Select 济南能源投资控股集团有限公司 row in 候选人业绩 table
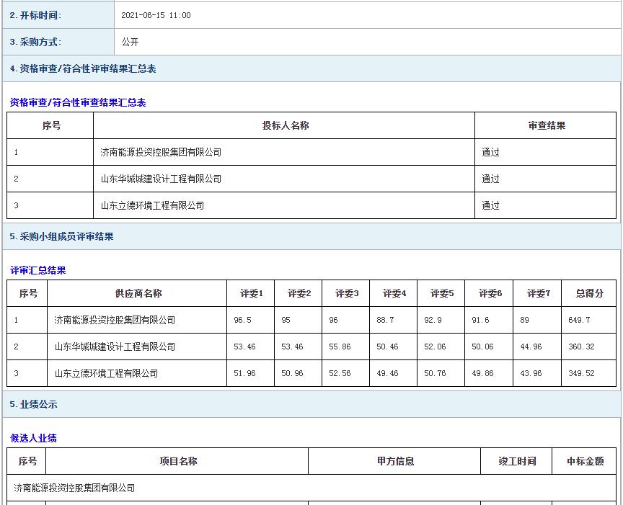The height and width of the screenshot is (505, 623). [x=311, y=488]
